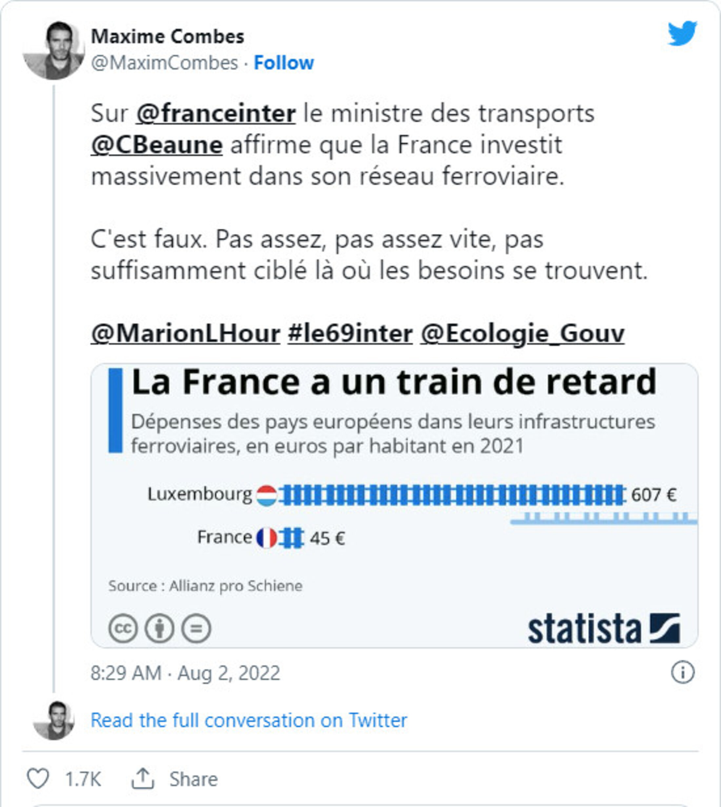Open the #le69inter hashtag
The width and height of the screenshot is (721, 807).
pyautogui.click(x=350, y=333)
